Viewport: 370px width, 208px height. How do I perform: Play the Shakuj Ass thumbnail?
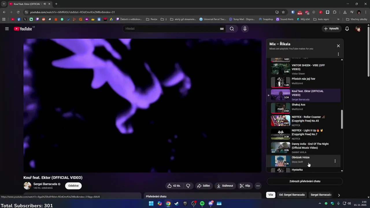[x=280, y=108]
